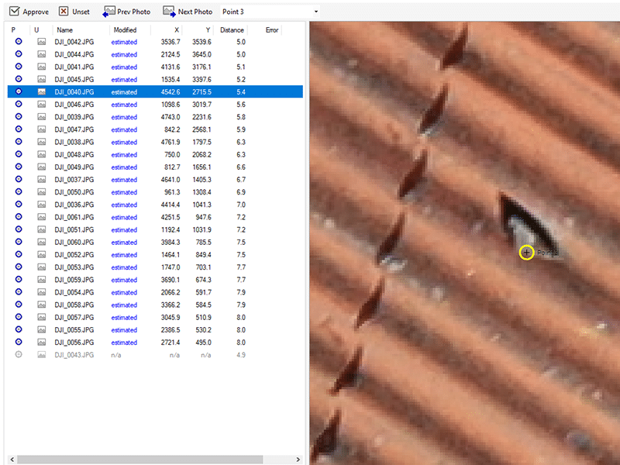Toggle projection marker for DJI_0041.JPG

(x=19, y=67)
